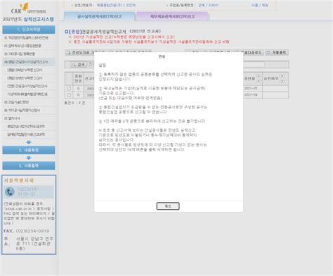Select step 1. 신고서작성 in sidebar
The width and height of the screenshot is (333, 276).
[x=29, y=30]
